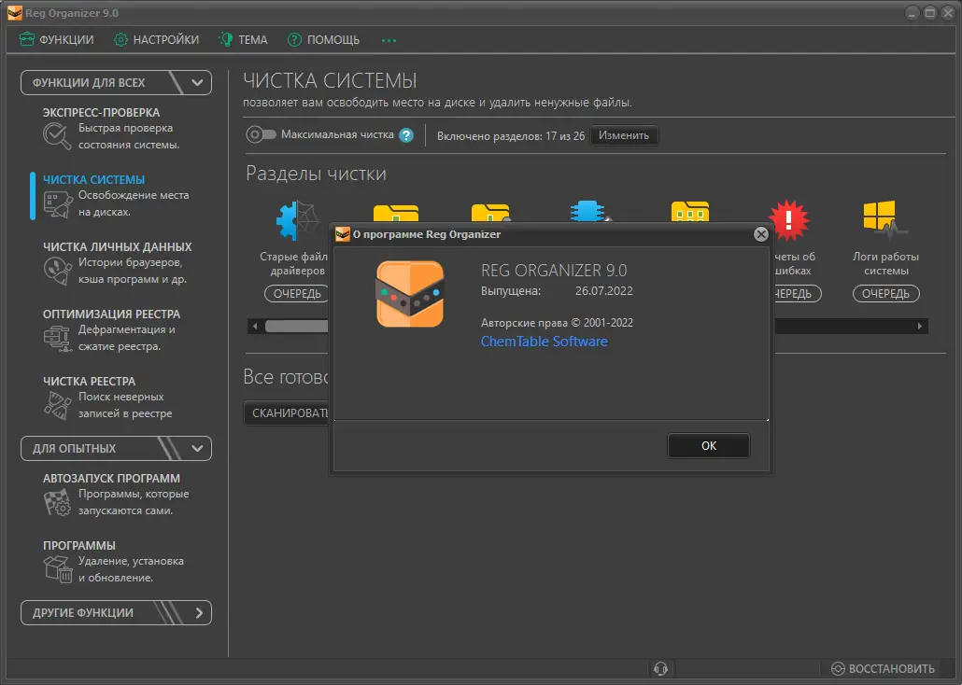Click the Чистка системы sidebar icon
Viewport: 962px width, 685px height.
58,204
